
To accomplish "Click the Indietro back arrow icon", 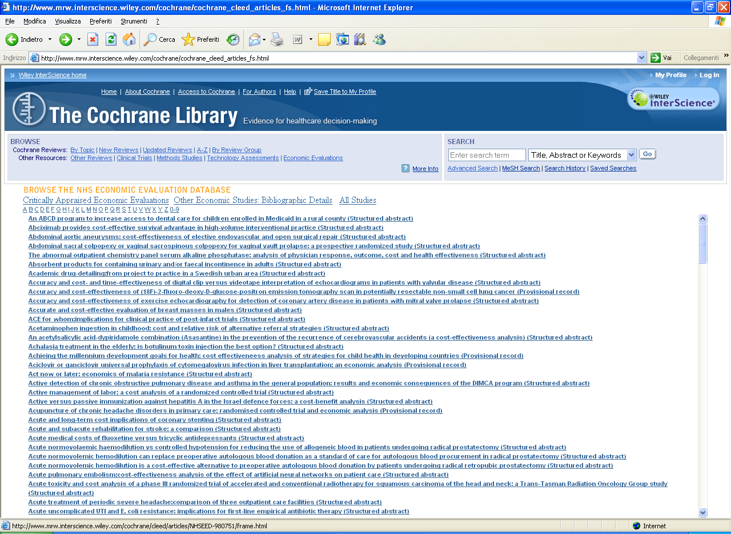I will (x=12, y=39).
